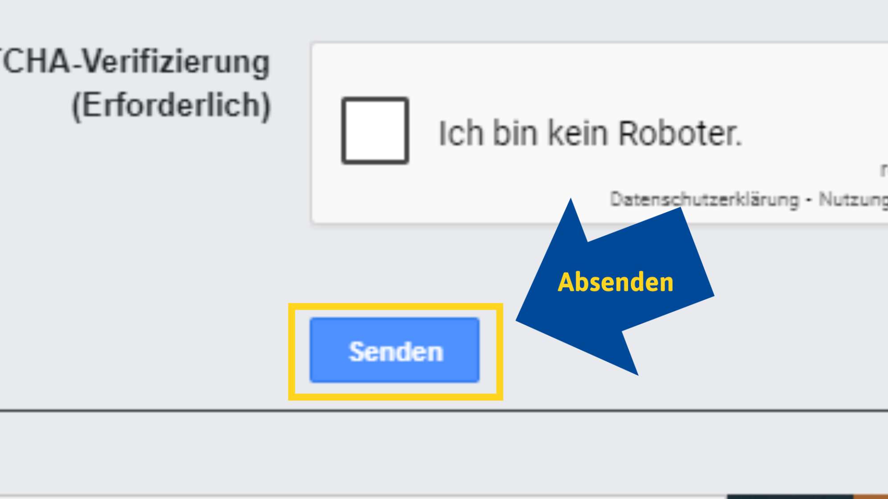
Task: Select the blue Absenden arrow annotation
Action: coord(615,287)
